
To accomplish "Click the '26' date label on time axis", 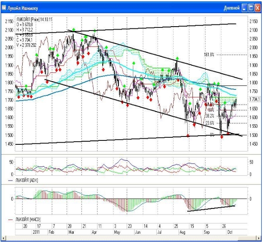I will pyautogui.click(x=224, y=226).
